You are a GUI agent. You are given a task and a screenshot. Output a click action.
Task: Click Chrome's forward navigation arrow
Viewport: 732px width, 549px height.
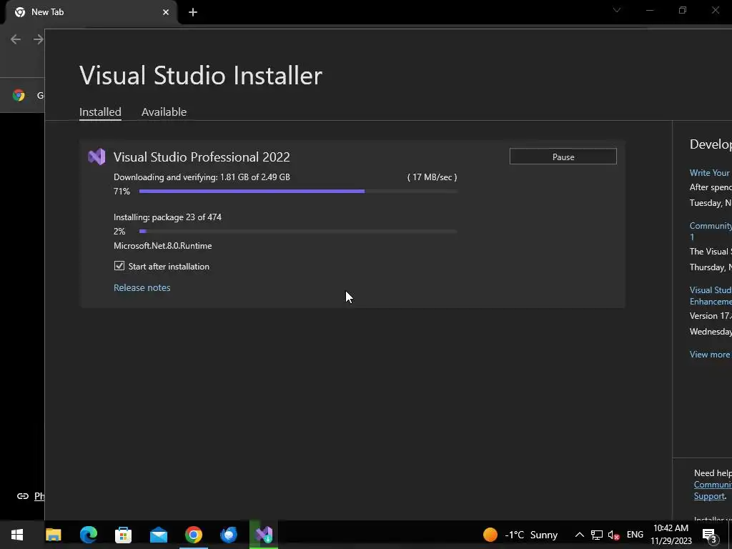tap(39, 39)
